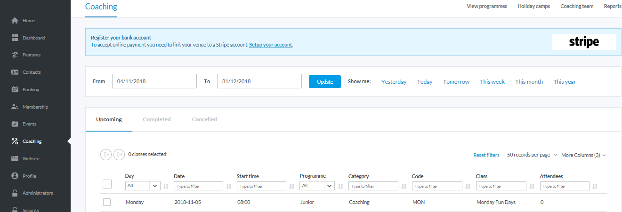
Task: Switch to the Completed tab
Action: (157, 119)
